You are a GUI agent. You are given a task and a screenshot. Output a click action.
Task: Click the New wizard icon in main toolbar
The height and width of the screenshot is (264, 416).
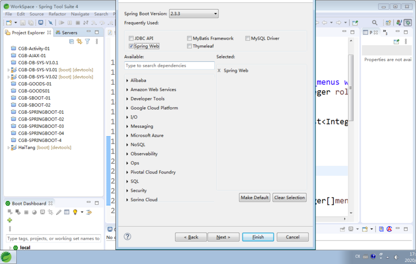[x=9, y=23]
